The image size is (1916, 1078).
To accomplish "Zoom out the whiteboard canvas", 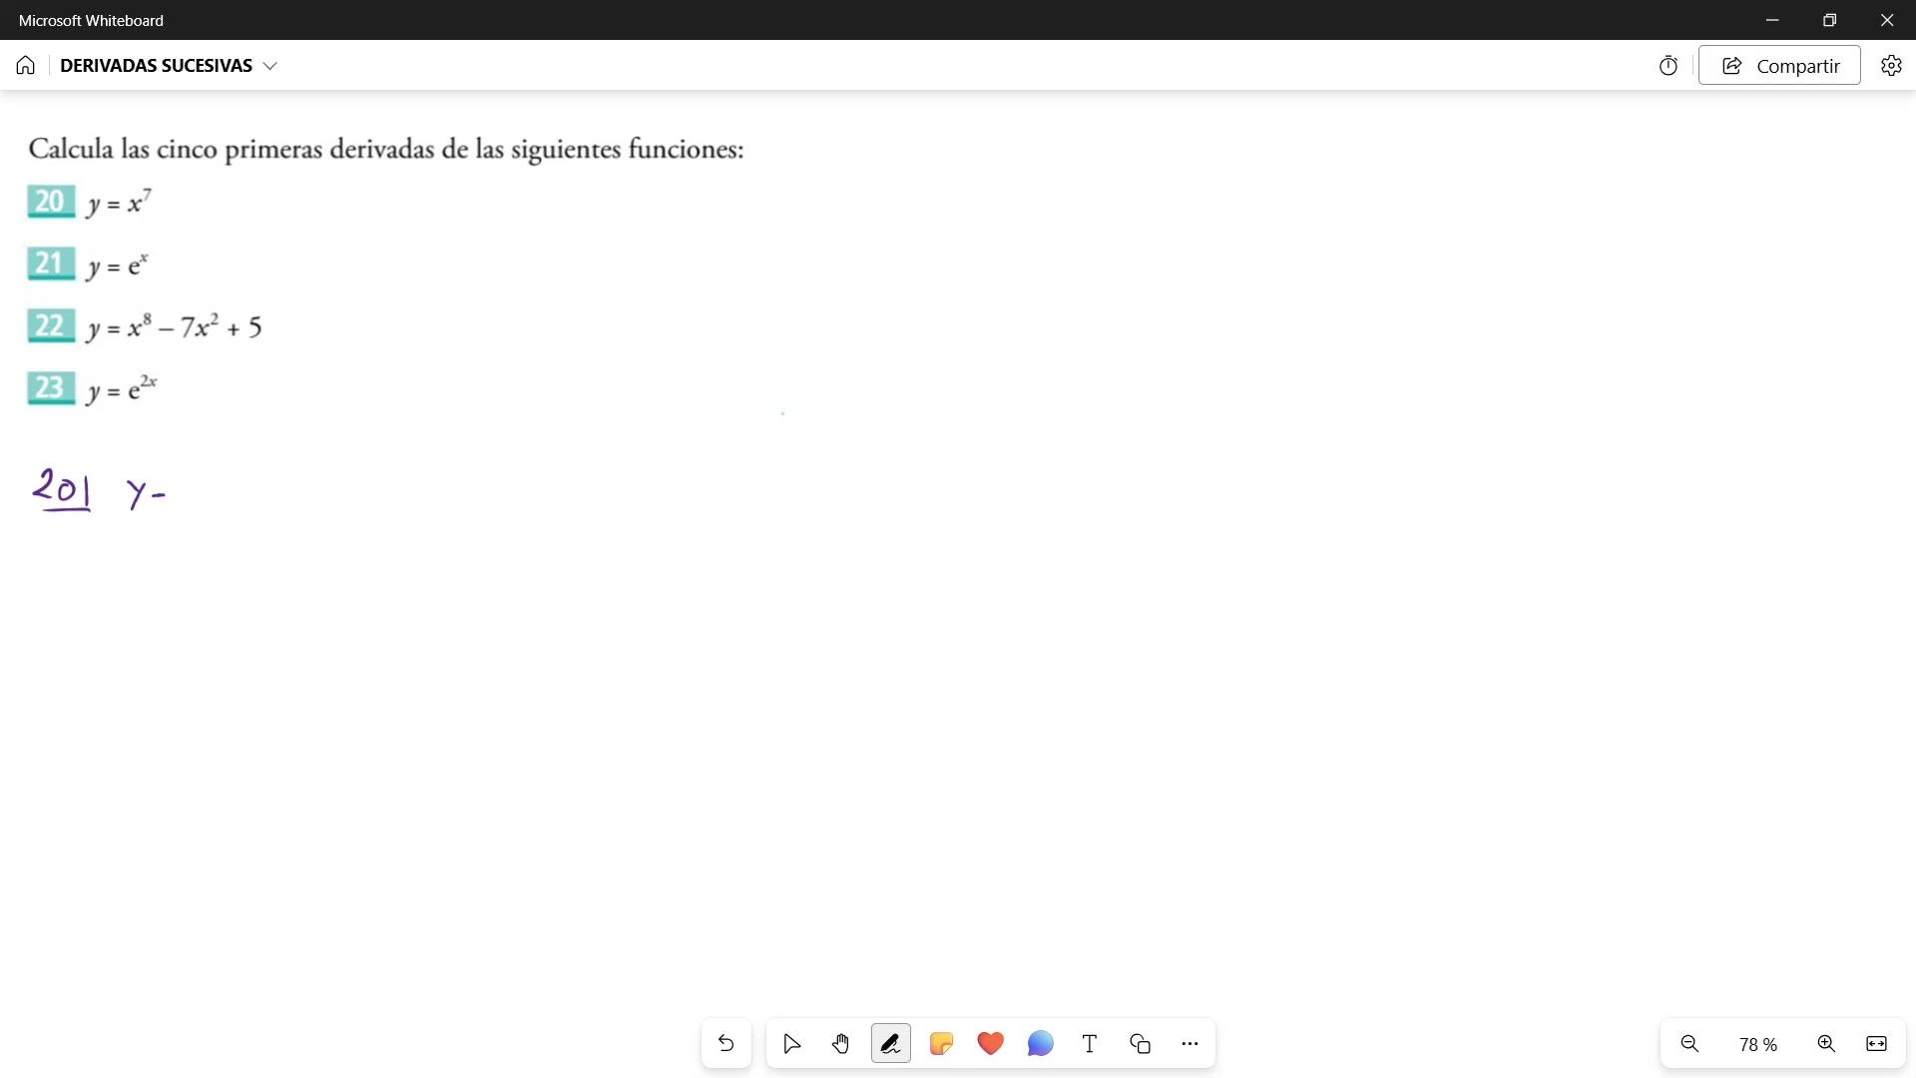I will (x=1689, y=1044).
